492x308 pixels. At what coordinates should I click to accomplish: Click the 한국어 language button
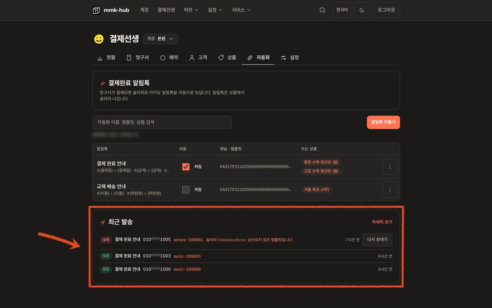point(342,10)
